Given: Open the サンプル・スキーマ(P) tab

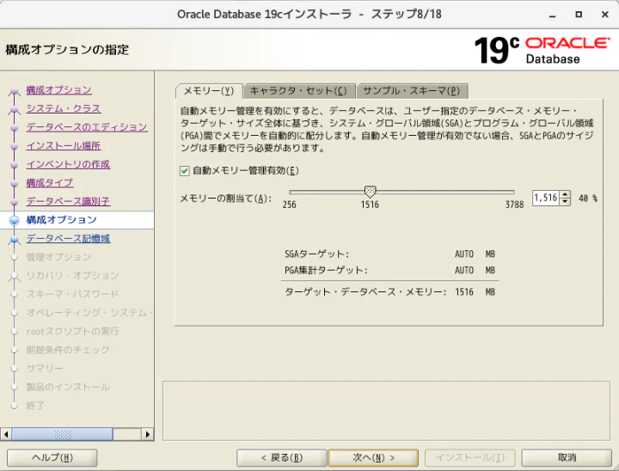Looking at the screenshot, I should (x=411, y=91).
